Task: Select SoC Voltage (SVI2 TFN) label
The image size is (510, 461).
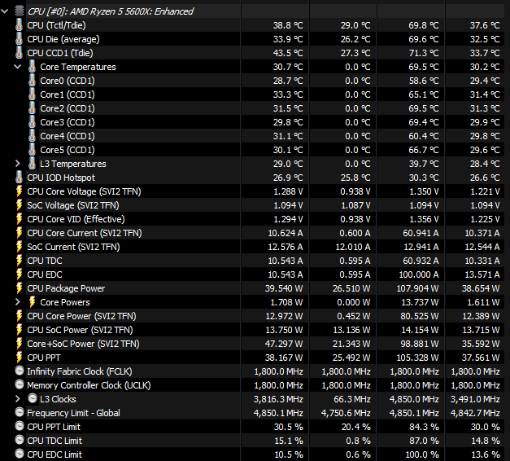Action: pos(73,205)
